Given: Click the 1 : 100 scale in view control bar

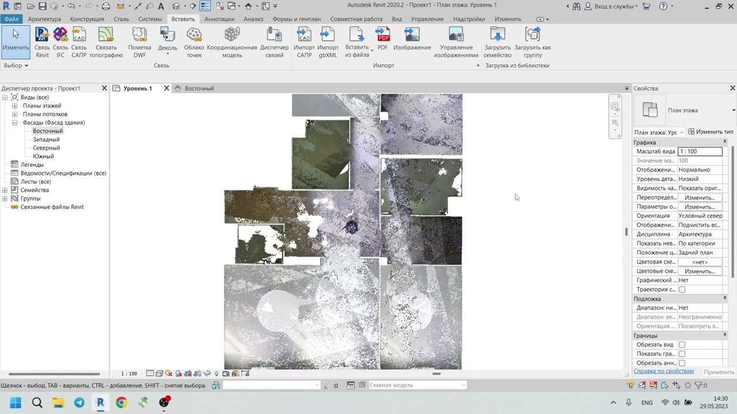Looking at the screenshot, I should point(129,374).
